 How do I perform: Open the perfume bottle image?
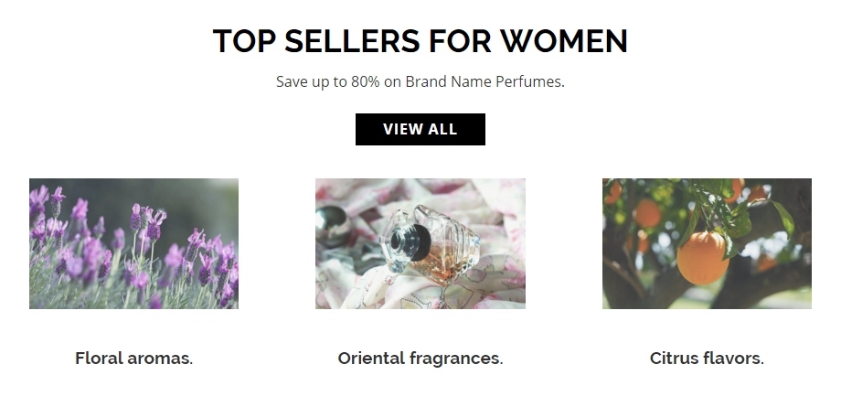[420, 243]
